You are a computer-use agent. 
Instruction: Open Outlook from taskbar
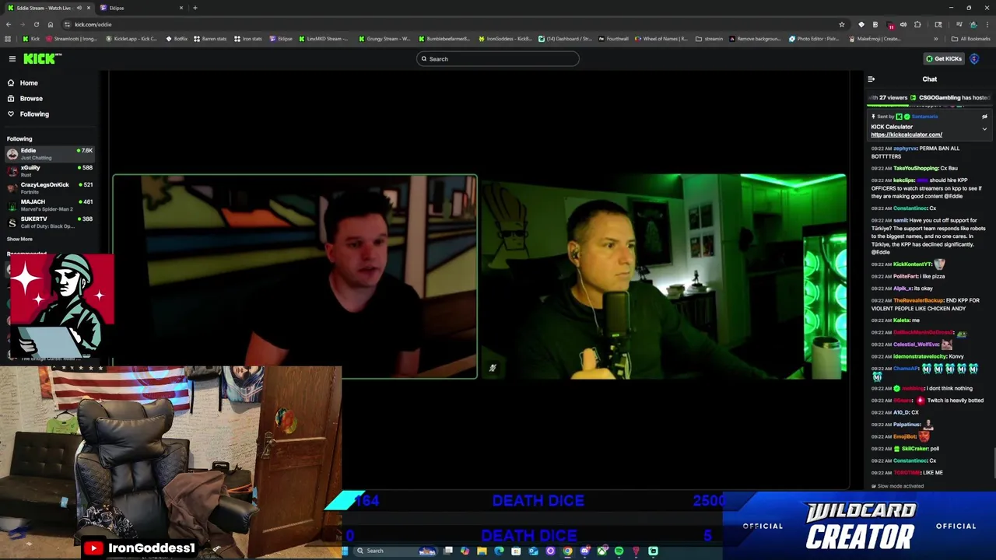tap(533, 551)
